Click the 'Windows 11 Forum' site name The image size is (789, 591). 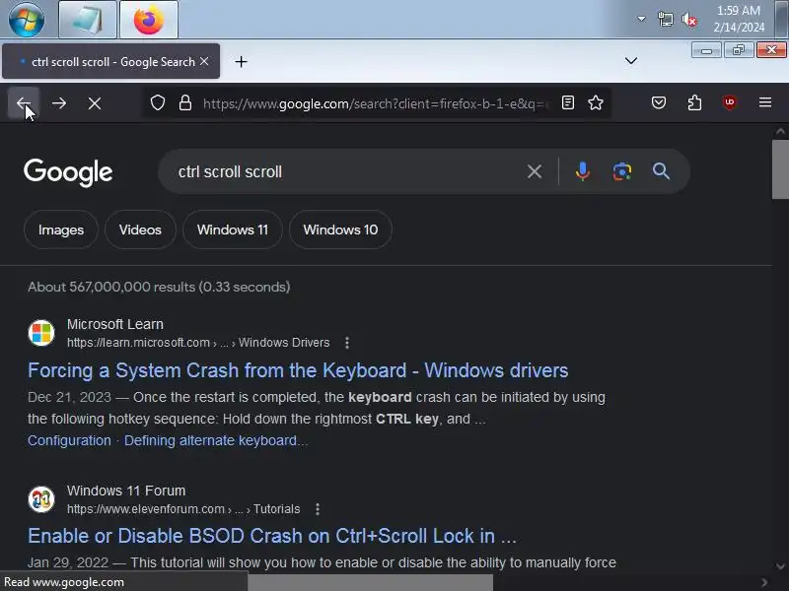pyautogui.click(x=126, y=491)
